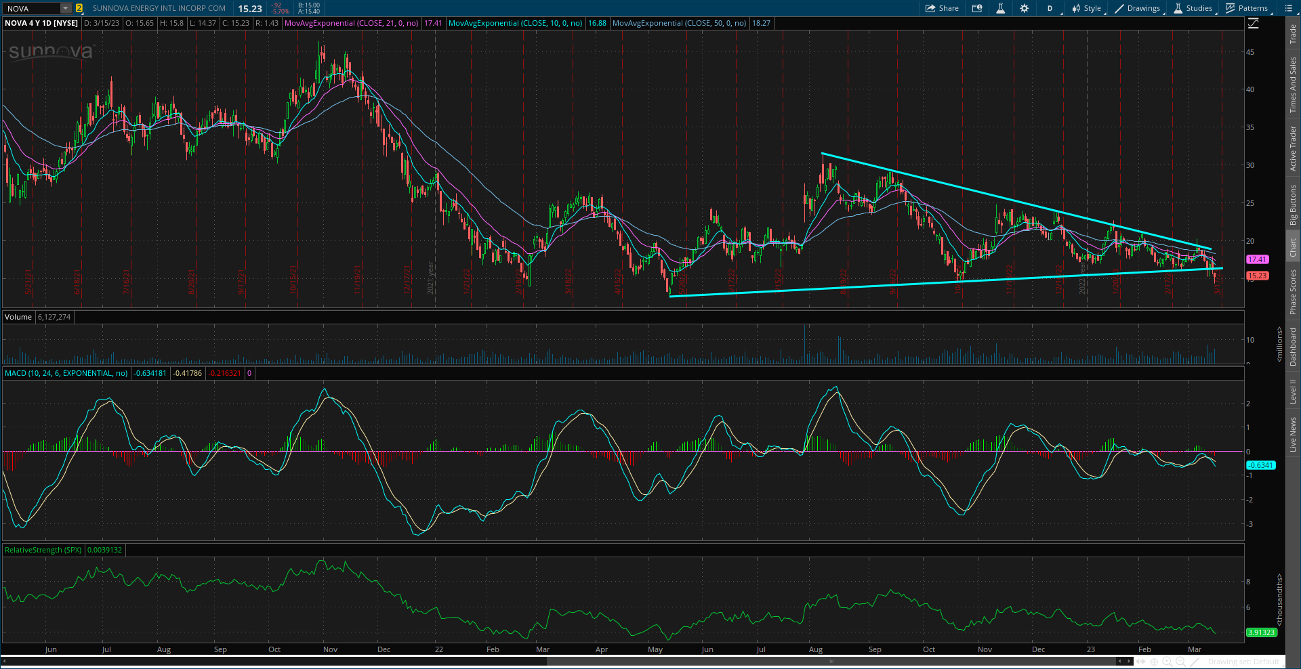
Task: Open the Phase Scores side tab
Action: (x=1293, y=292)
